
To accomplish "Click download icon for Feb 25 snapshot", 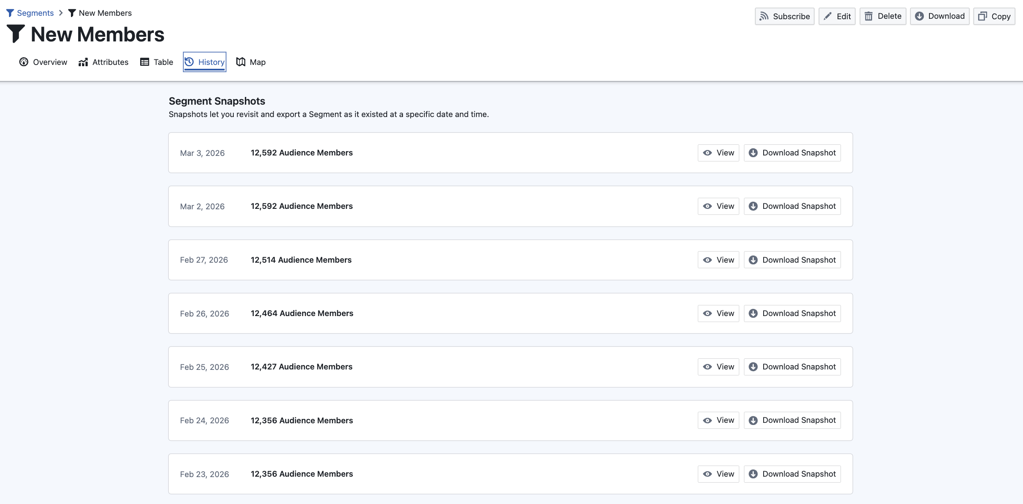I will coord(753,367).
